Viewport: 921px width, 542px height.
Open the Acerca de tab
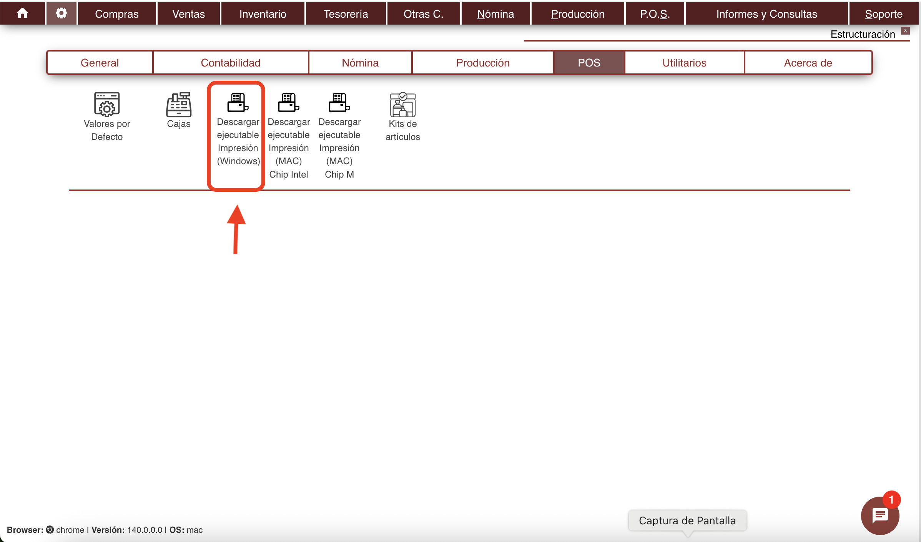point(808,63)
